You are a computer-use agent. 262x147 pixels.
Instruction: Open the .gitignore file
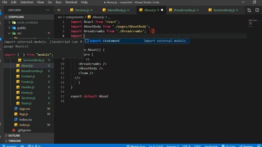coord(24,130)
